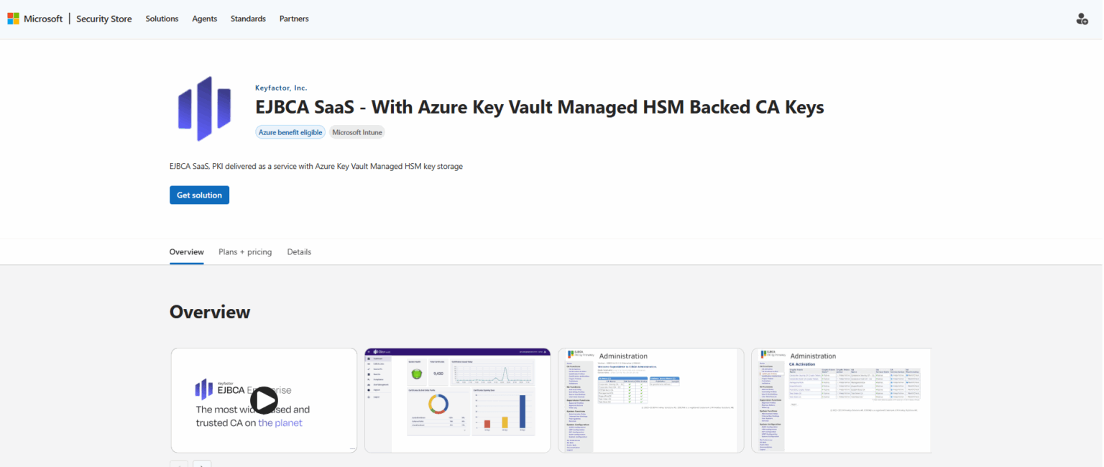Click the Keyfactor EJBCA product logo
The width and height of the screenshot is (1104, 467).
pos(205,108)
